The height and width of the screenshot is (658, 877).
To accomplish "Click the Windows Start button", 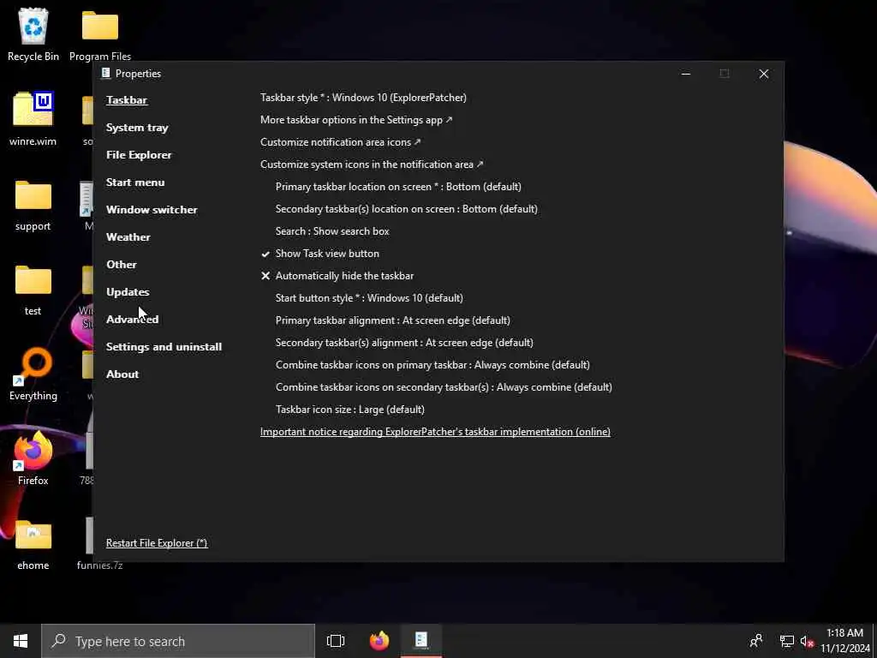I will point(21,641).
